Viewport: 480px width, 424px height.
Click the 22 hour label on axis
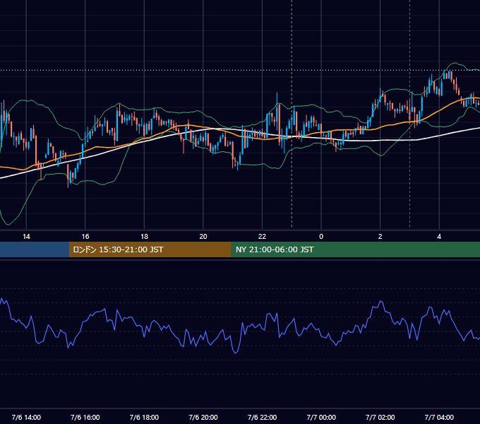click(x=262, y=237)
